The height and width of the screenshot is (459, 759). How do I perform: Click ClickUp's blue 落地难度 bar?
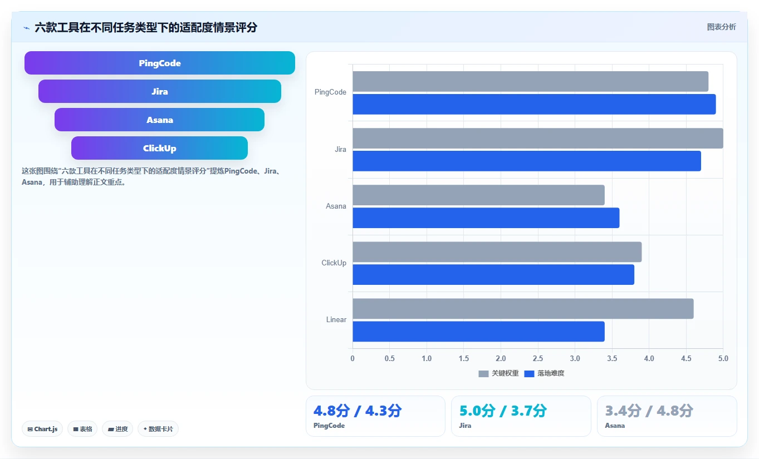point(493,274)
